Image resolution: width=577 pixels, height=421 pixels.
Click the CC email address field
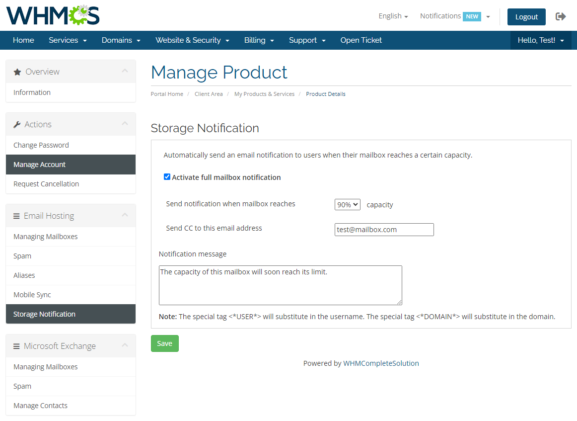tap(384, 230)
